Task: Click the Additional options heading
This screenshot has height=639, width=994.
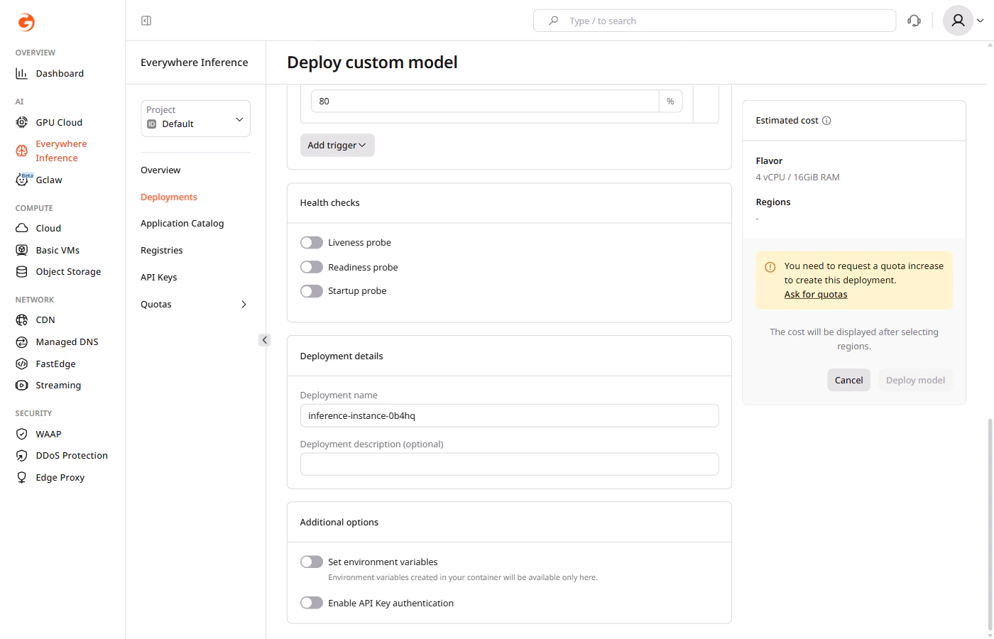Action: [x=339, y=522]
